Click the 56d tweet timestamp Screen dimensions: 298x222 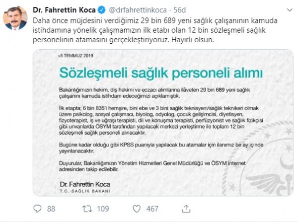[x=180, y=10]
